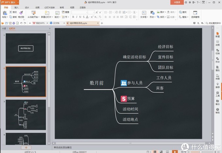Open WPS 演示 application menu arrow

click(x=18, y=2)
